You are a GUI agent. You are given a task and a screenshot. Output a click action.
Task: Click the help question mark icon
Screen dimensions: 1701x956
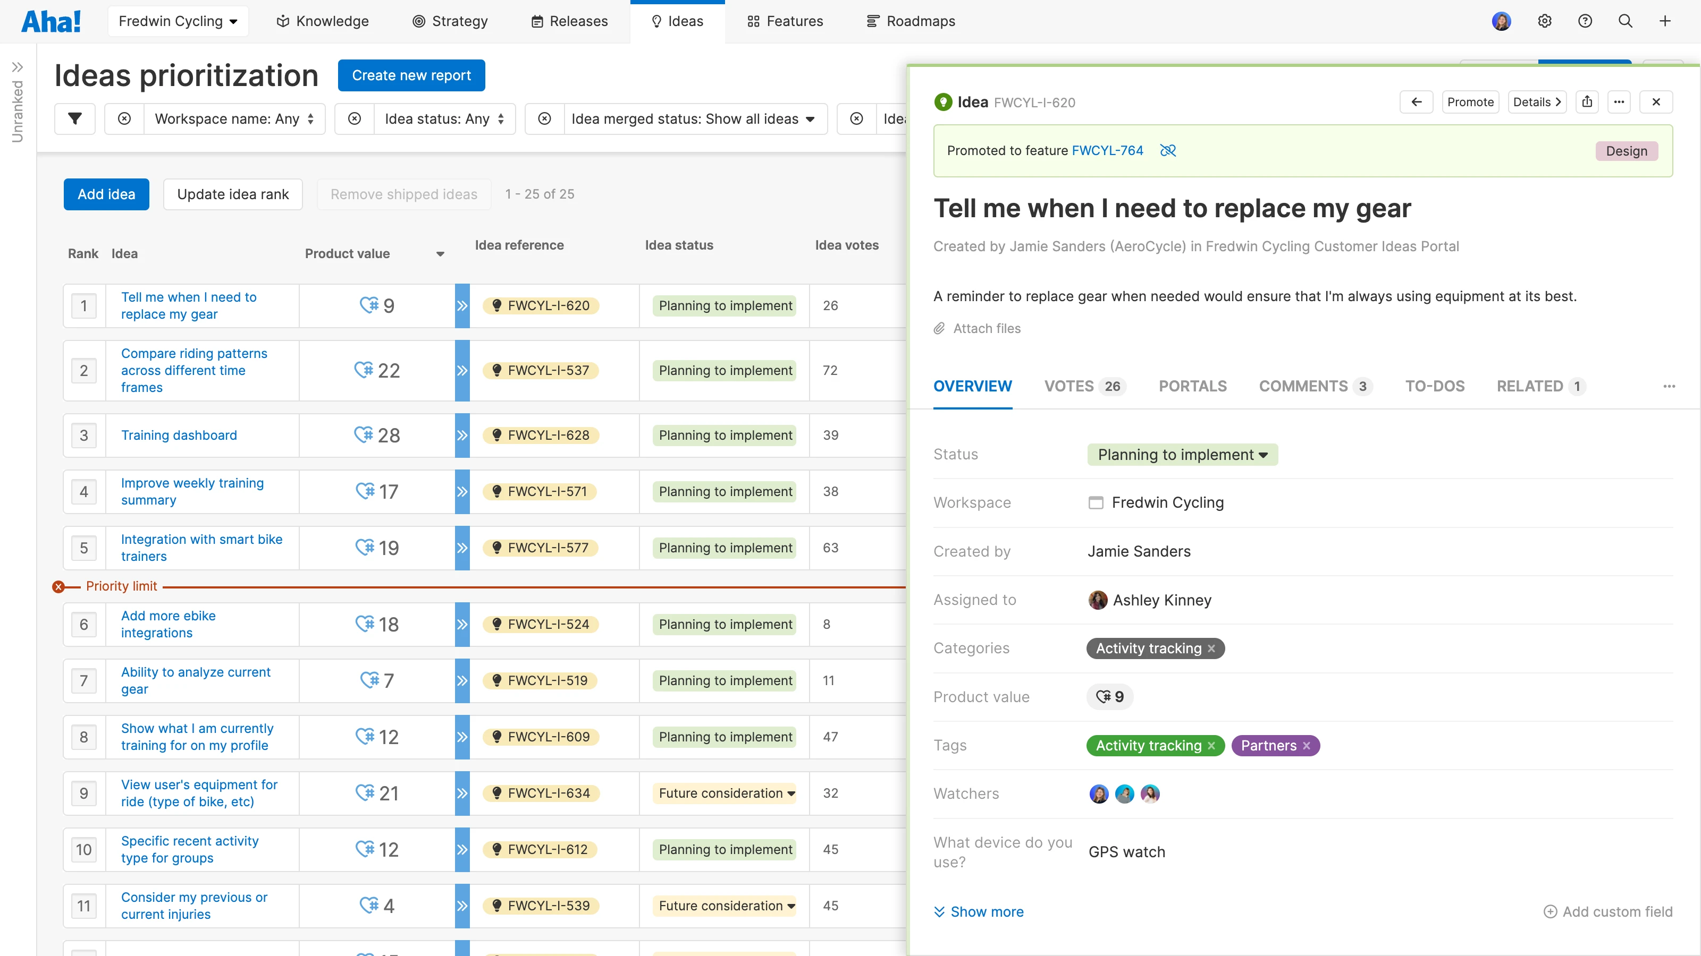[x=1585, y=21]
